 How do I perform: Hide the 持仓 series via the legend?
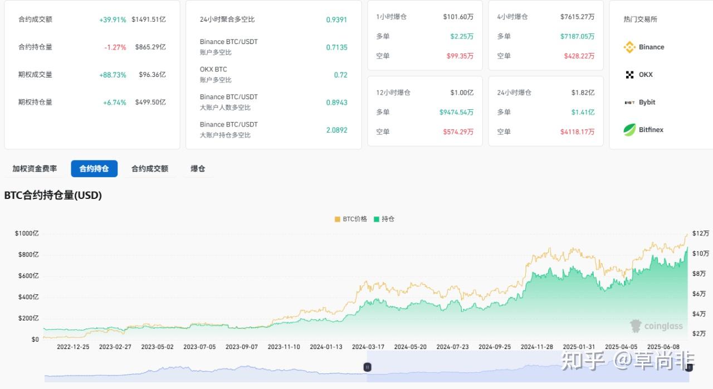(384, 219)
